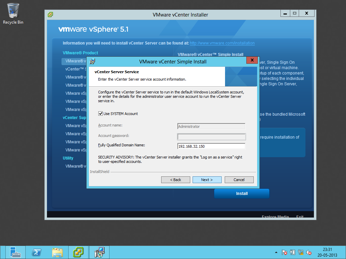Click the Explore Media link

(x=275, y=217)
